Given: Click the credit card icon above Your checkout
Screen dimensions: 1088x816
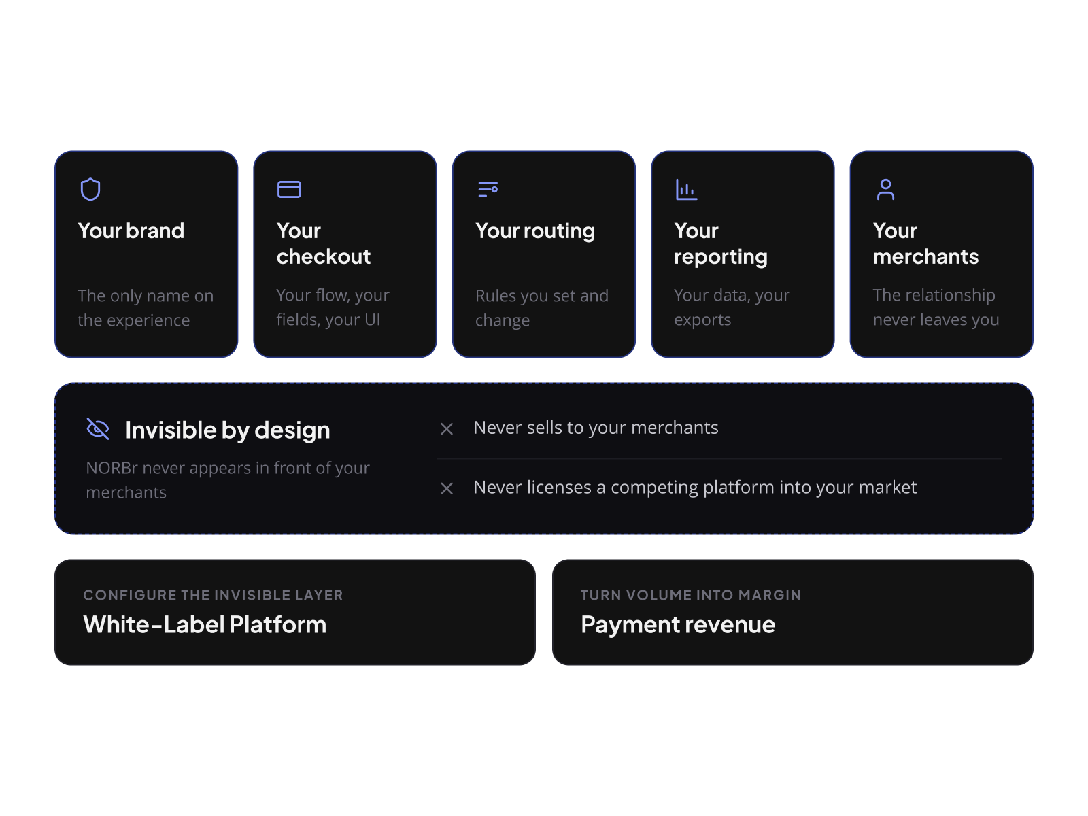Looking at the screenshot, I should pyautogui.click(x=289, y=189).
